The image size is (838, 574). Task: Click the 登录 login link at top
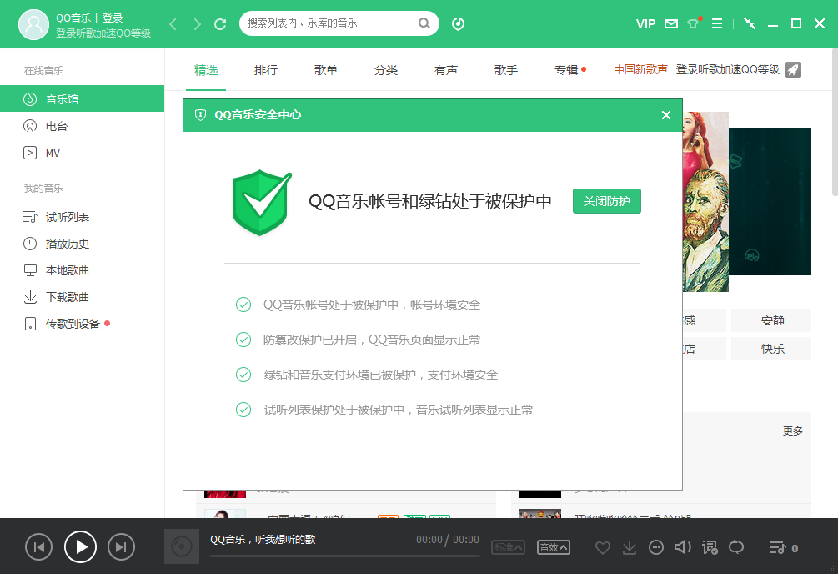click(x=113, y=18)
